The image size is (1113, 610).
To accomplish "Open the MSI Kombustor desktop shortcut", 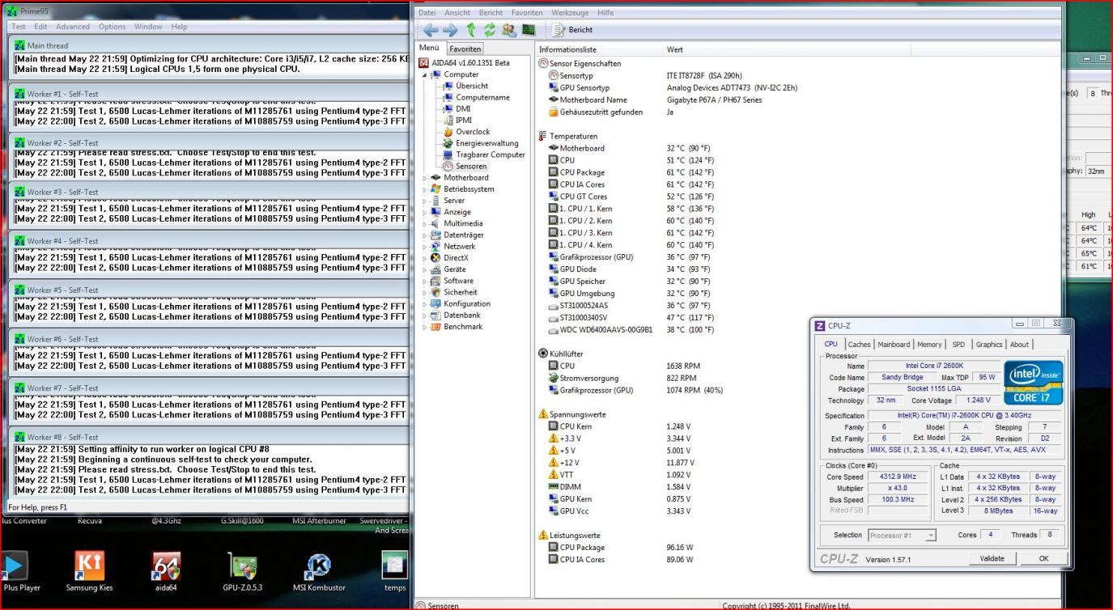I will click(319, 571).
